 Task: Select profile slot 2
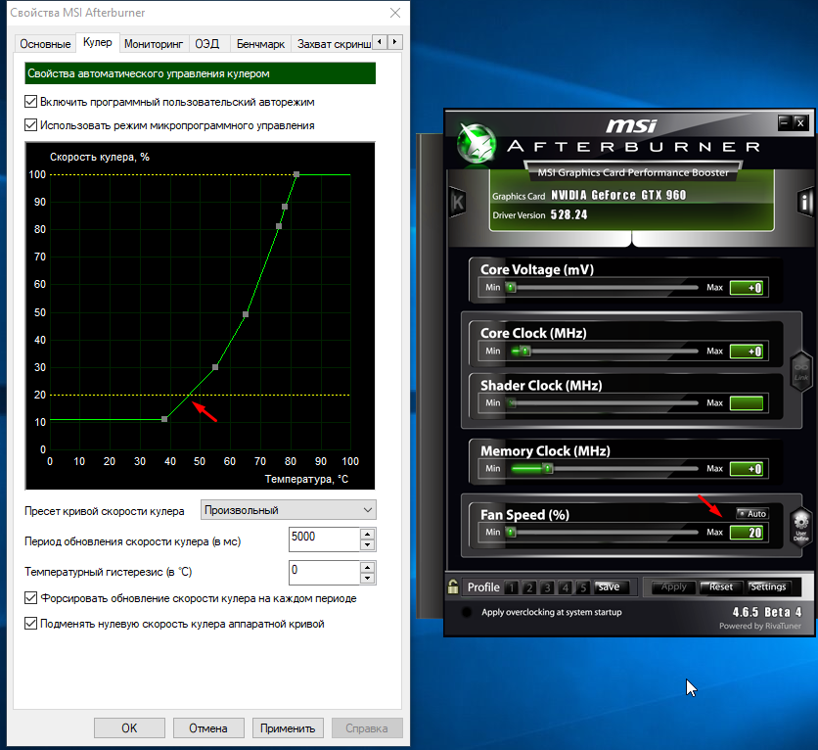pos(529,587)
